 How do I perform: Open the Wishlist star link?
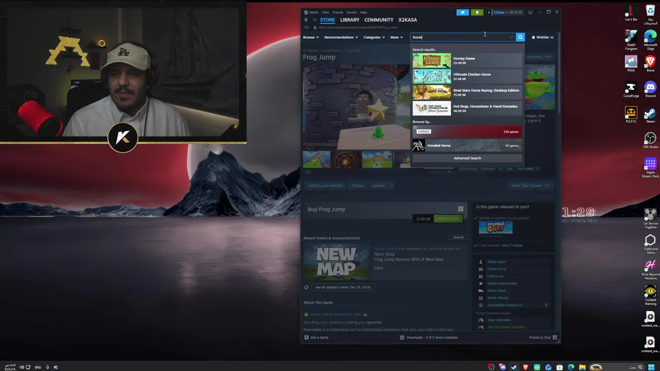[x=542, y=37]
